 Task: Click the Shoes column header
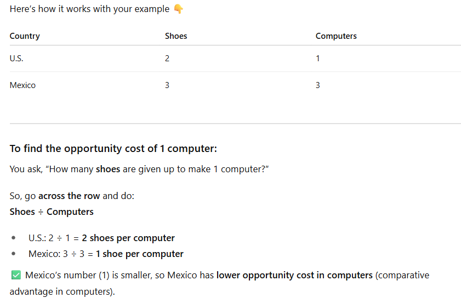click(176, 36)
